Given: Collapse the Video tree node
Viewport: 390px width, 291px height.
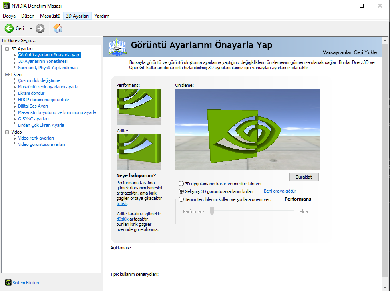Looking at the screenshot, I should [7, 132].
